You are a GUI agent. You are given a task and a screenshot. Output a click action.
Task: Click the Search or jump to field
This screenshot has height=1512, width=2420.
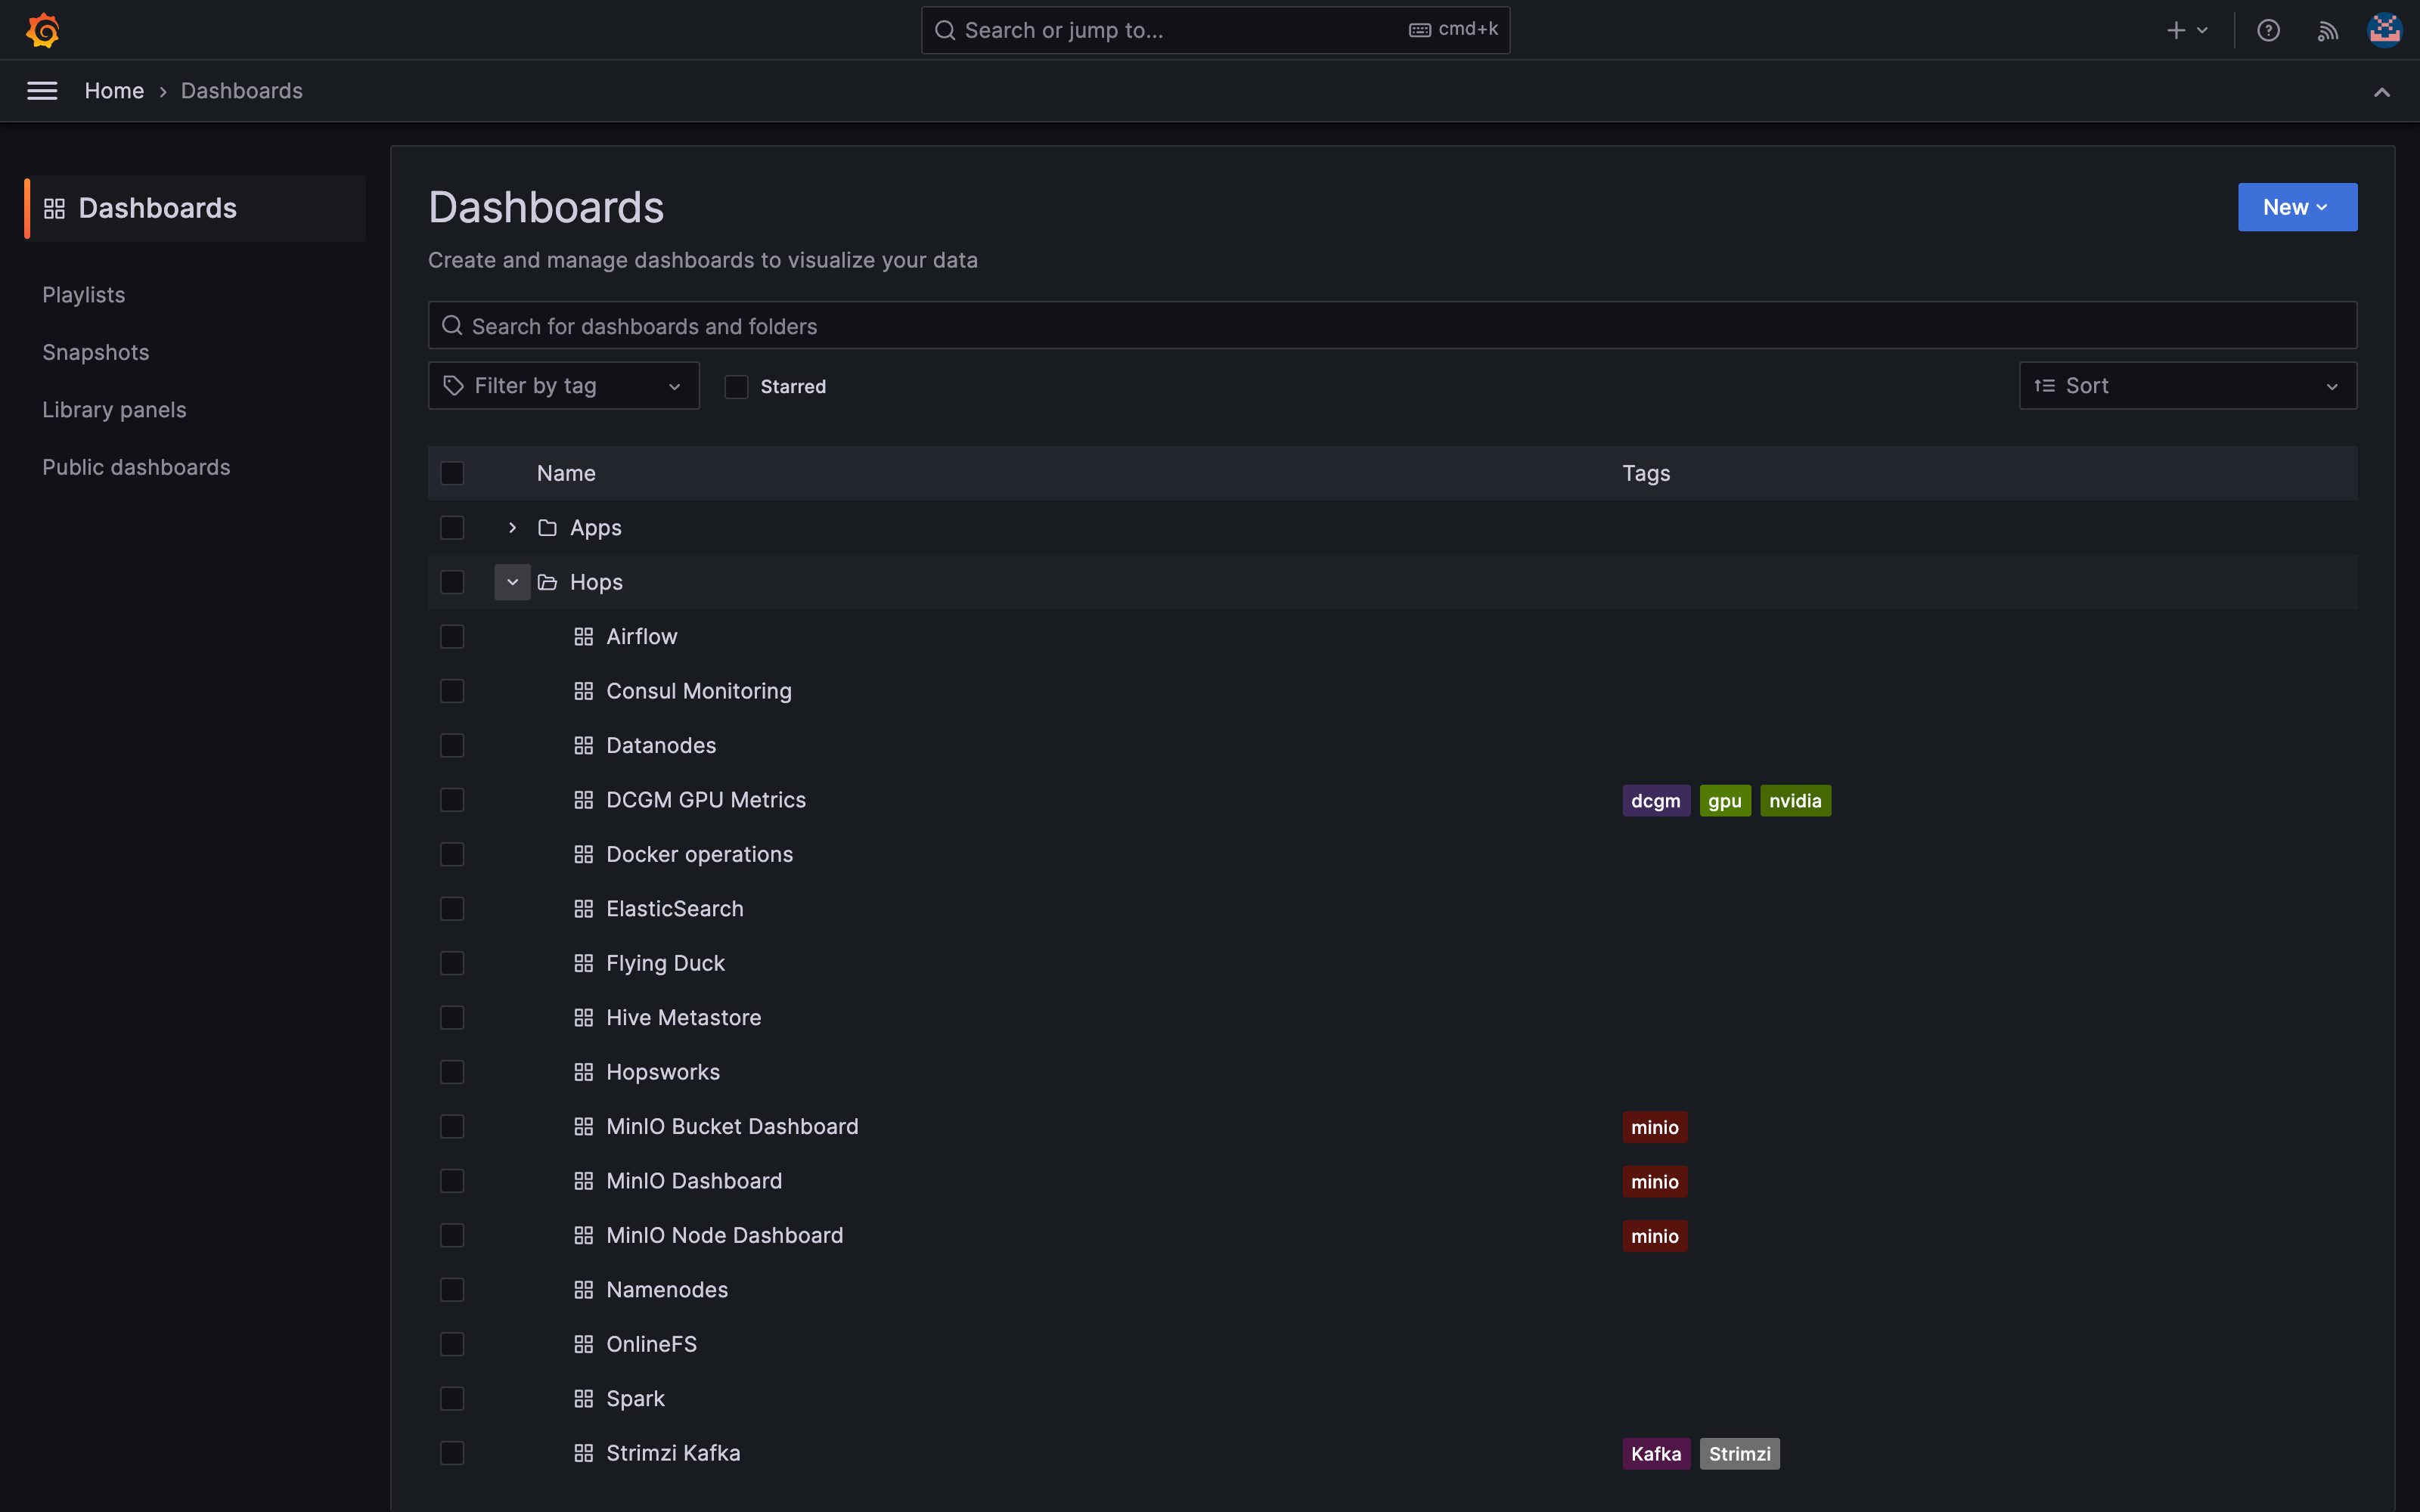point(1215,30)
